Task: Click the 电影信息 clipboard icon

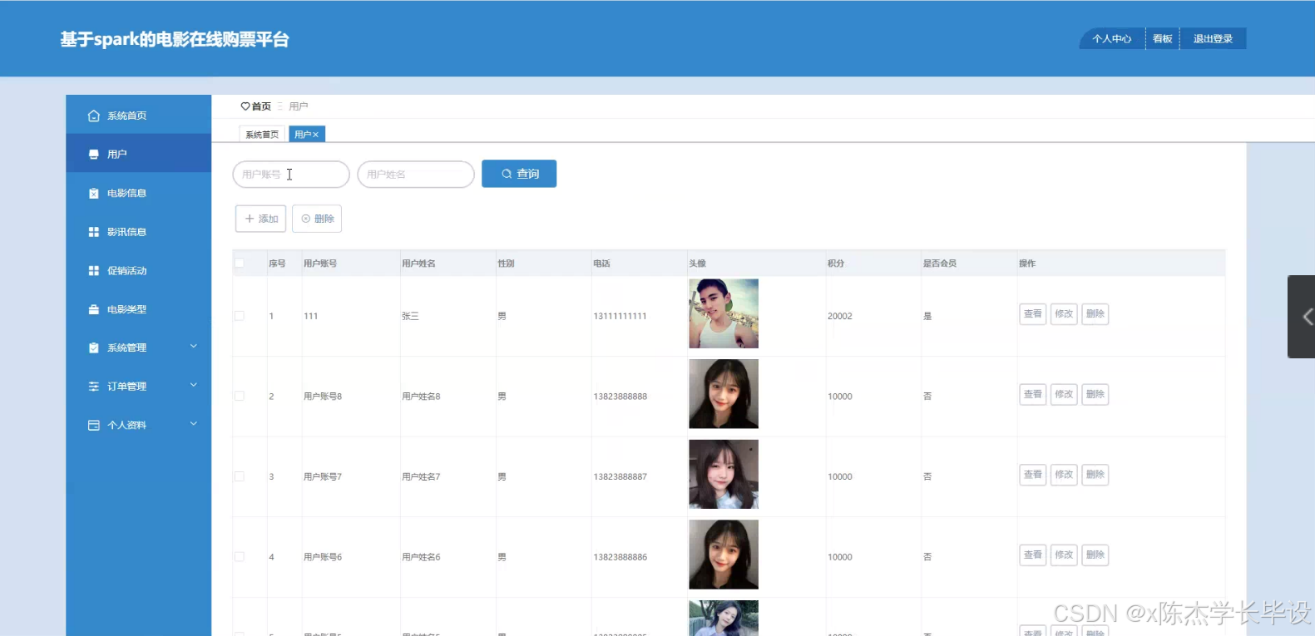Action: coord(94,193)
